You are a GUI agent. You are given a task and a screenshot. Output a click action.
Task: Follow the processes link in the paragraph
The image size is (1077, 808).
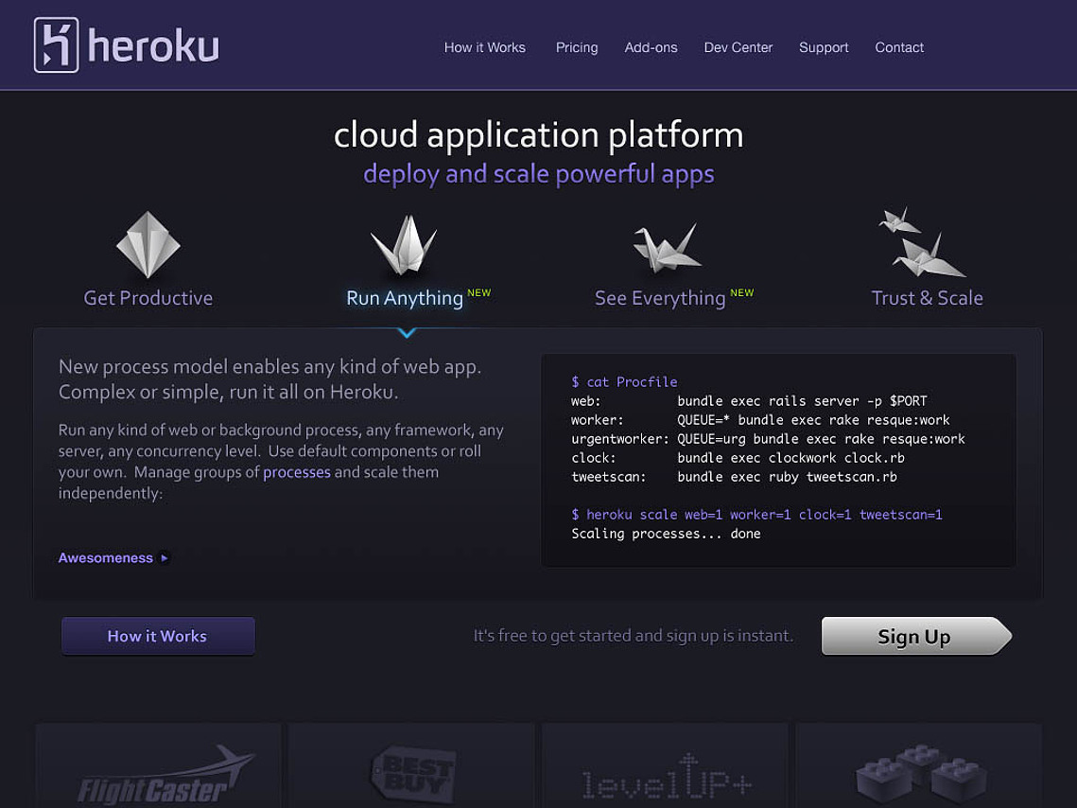click(x=297, y=473)
